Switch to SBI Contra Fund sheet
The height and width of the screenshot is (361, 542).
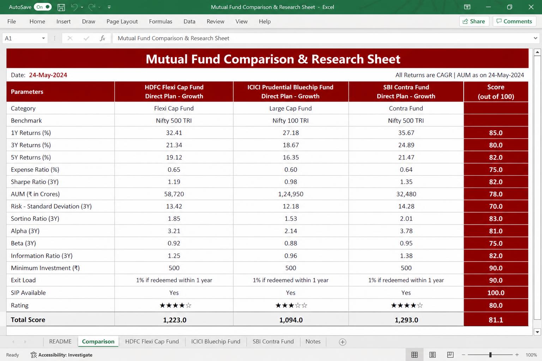click(273, 342)
